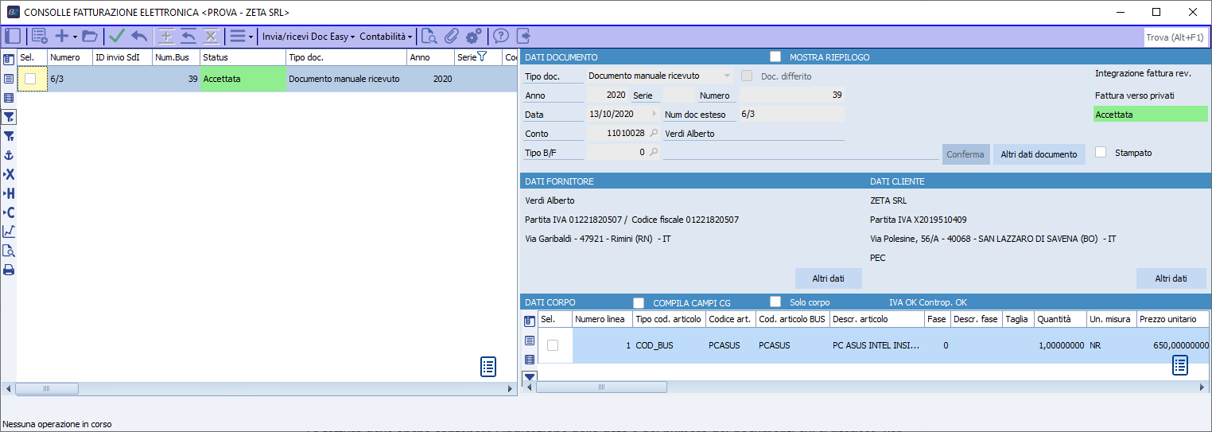1212x432 pixels.
Task: Click the documents list horizontal scrollbar thumb
Action: [47, 389]
